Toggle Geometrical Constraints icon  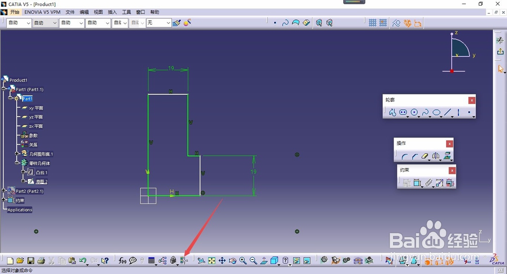click(408, 23)
